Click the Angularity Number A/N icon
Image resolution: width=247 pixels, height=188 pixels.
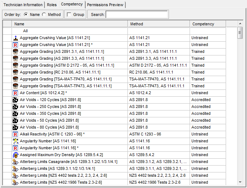(15, 141)
